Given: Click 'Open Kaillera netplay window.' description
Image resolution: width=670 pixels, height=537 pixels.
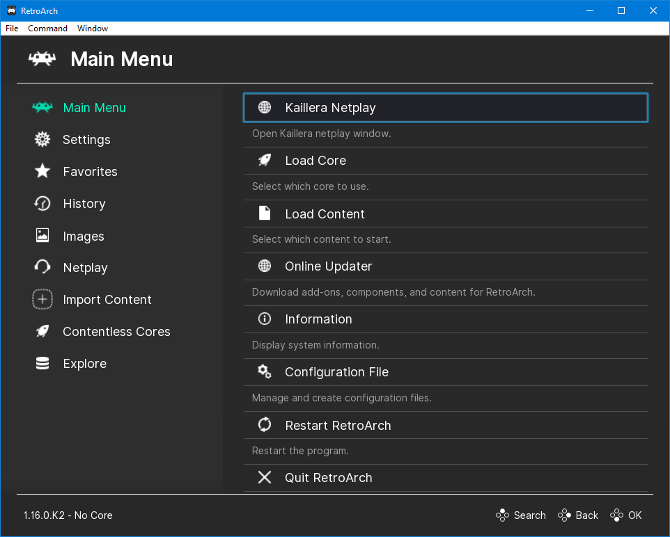Looking at the screenshot, I should coord(322,134).
